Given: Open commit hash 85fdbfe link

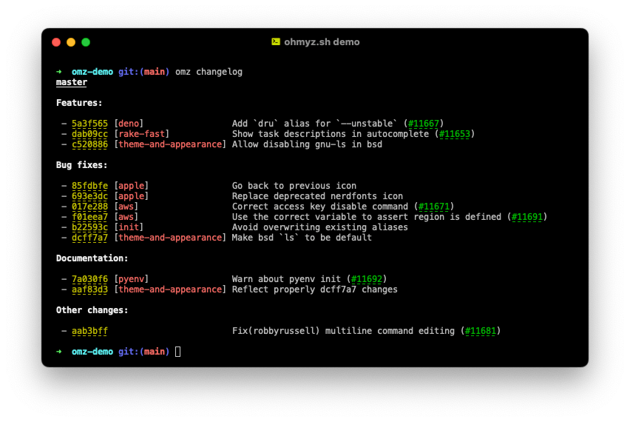Looking at the screenshot, I should pos(89,186).
